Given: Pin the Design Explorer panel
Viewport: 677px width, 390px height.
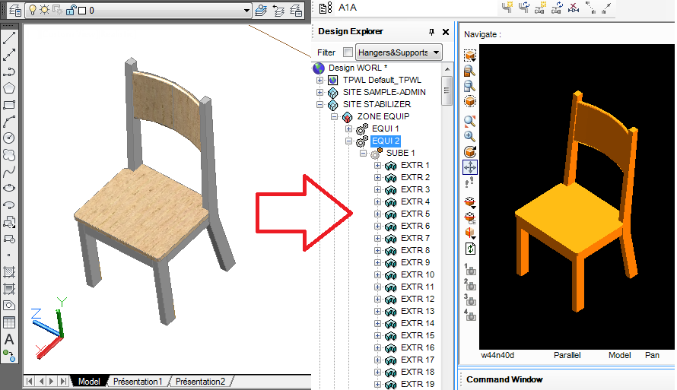Looking at the screenshot, I should pos(431,31).
